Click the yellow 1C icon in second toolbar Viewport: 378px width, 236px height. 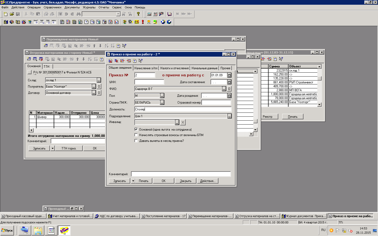tap(137, 22)
